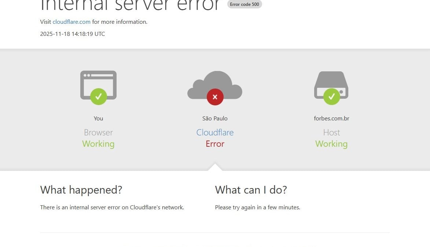The width and height of the screenshot is (430, 247).
Task: Click the "What can I do?" heading
Action: click(251, 190)
